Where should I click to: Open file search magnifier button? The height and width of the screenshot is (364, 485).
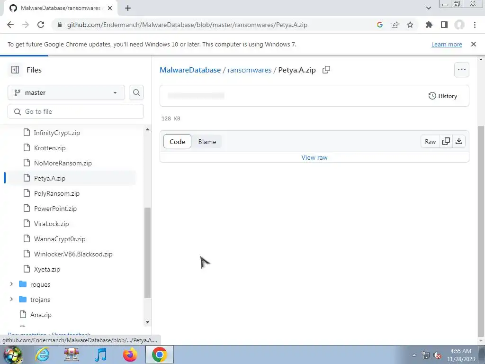(x=136, y=92)
